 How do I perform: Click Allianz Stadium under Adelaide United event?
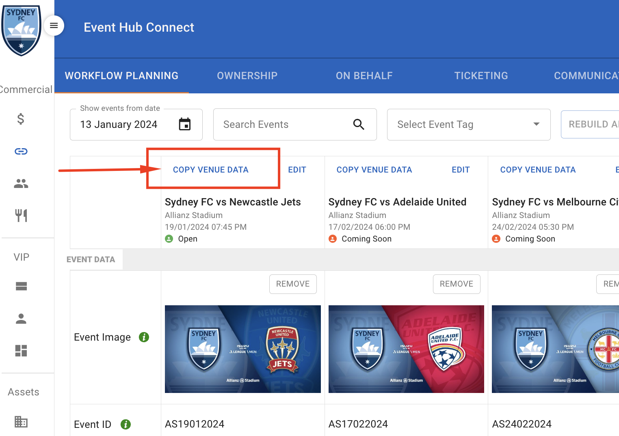pos(357,215)
